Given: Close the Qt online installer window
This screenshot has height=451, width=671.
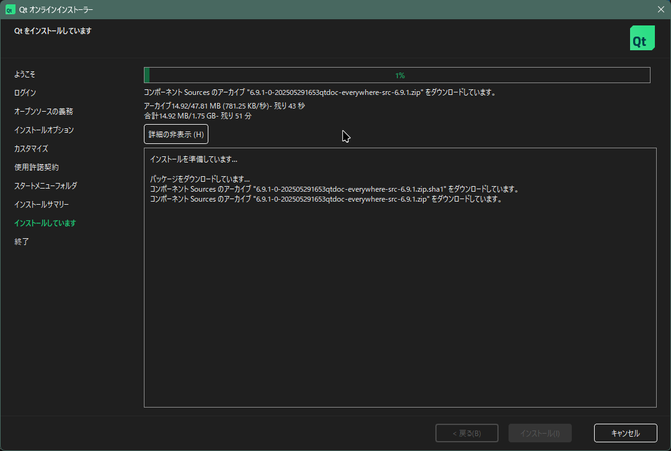Looking at the screenshot, I should 660,9.
